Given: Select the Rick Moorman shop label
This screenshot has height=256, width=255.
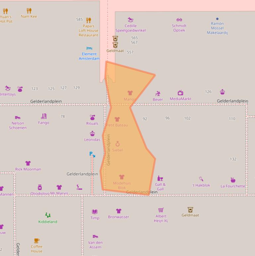Looking at the screenshot, I should (28, 169).
